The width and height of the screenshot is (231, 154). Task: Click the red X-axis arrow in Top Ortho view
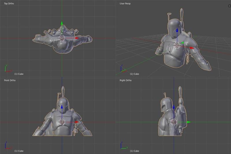77,38
